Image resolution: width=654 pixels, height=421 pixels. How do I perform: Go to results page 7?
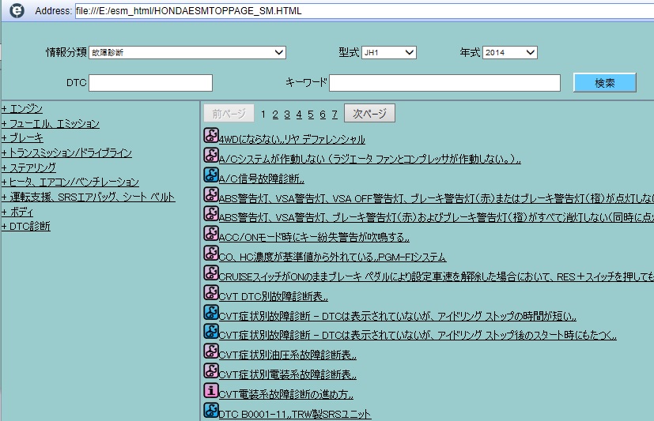point(335,114)
